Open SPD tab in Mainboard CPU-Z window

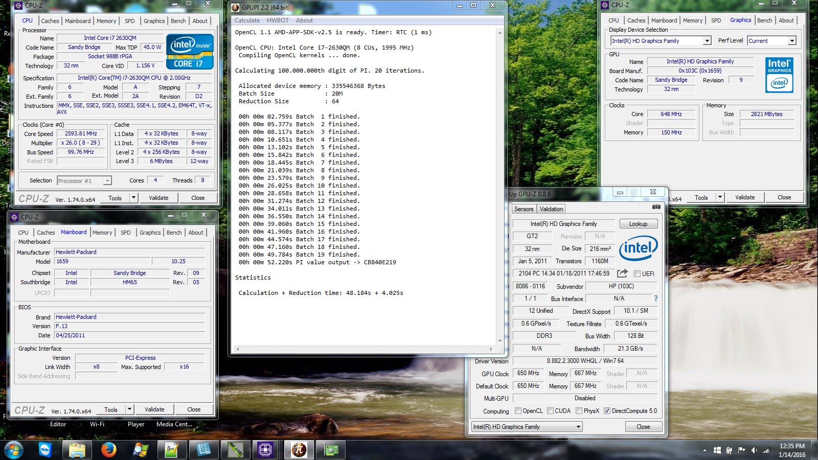pyautogui.click(x=125, y=233)
